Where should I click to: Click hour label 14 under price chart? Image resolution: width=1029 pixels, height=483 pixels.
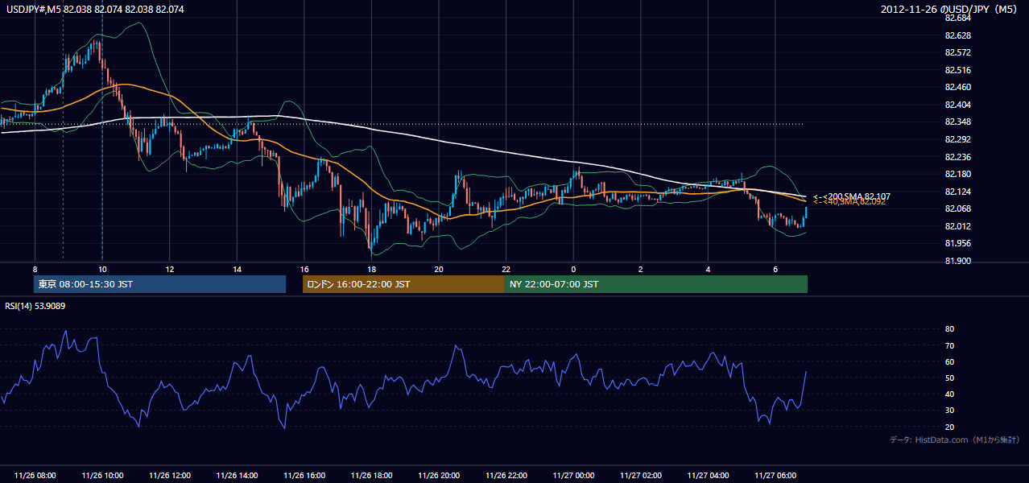237,268
